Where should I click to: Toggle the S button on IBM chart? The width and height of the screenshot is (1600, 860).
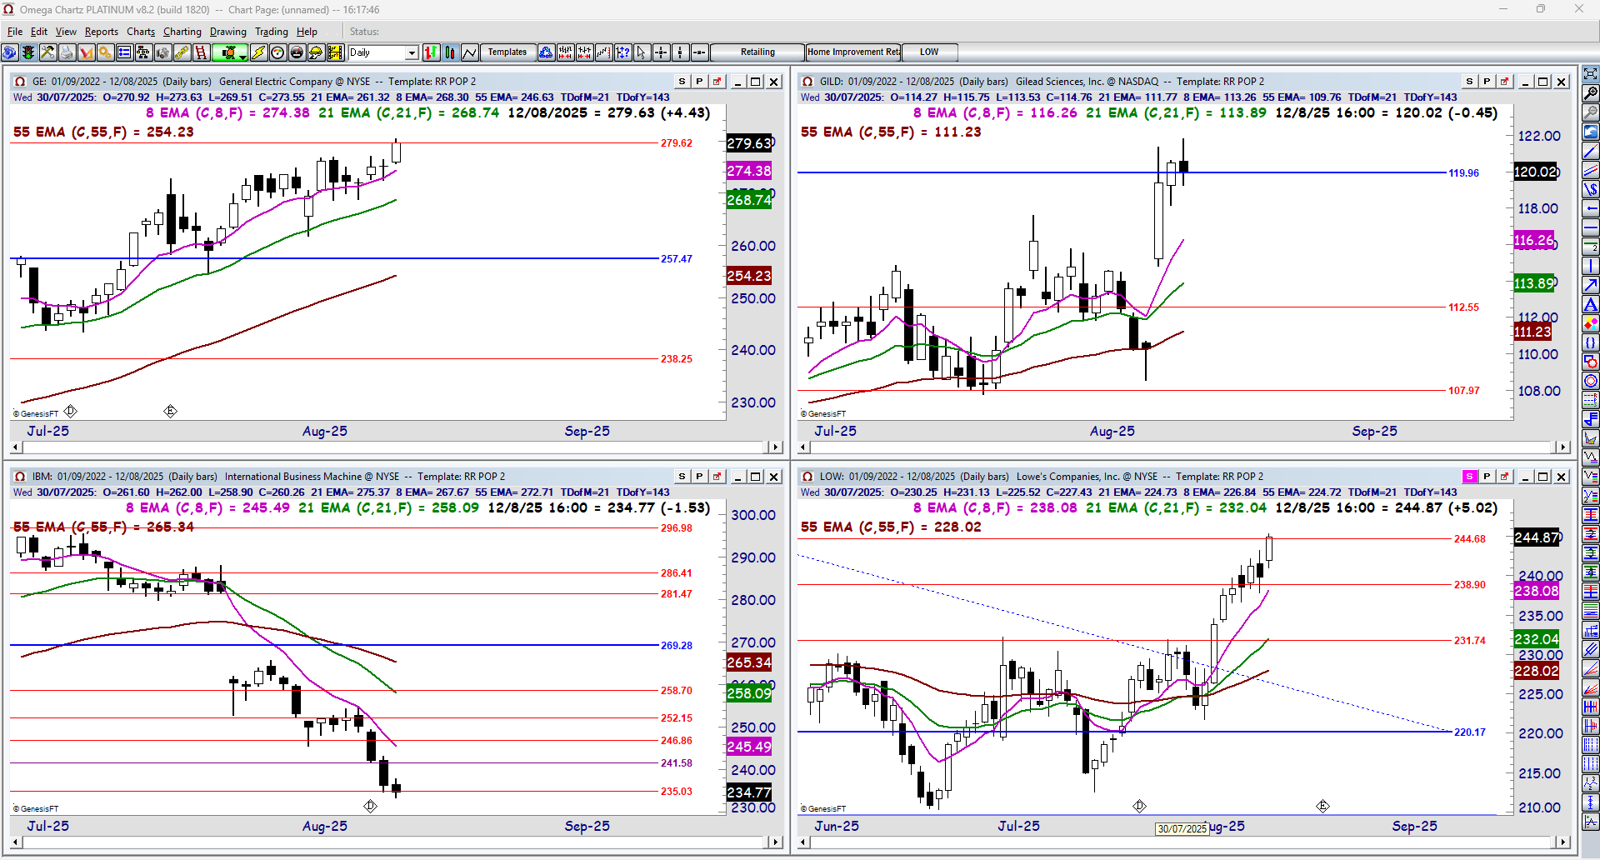pyautogui.click(x=682, y=477)
